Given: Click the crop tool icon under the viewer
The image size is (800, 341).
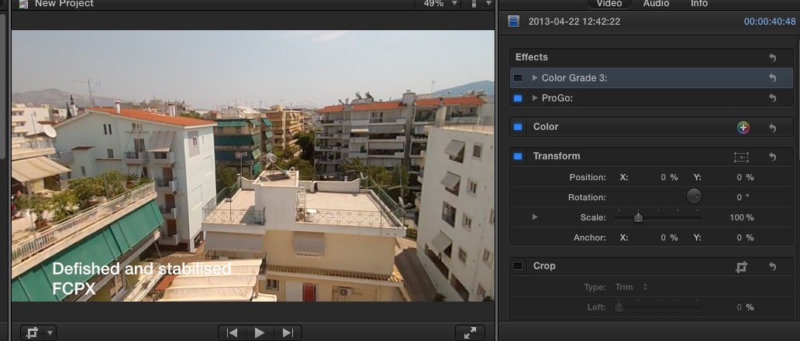Looking at the screenshot, I should point(32,332).
